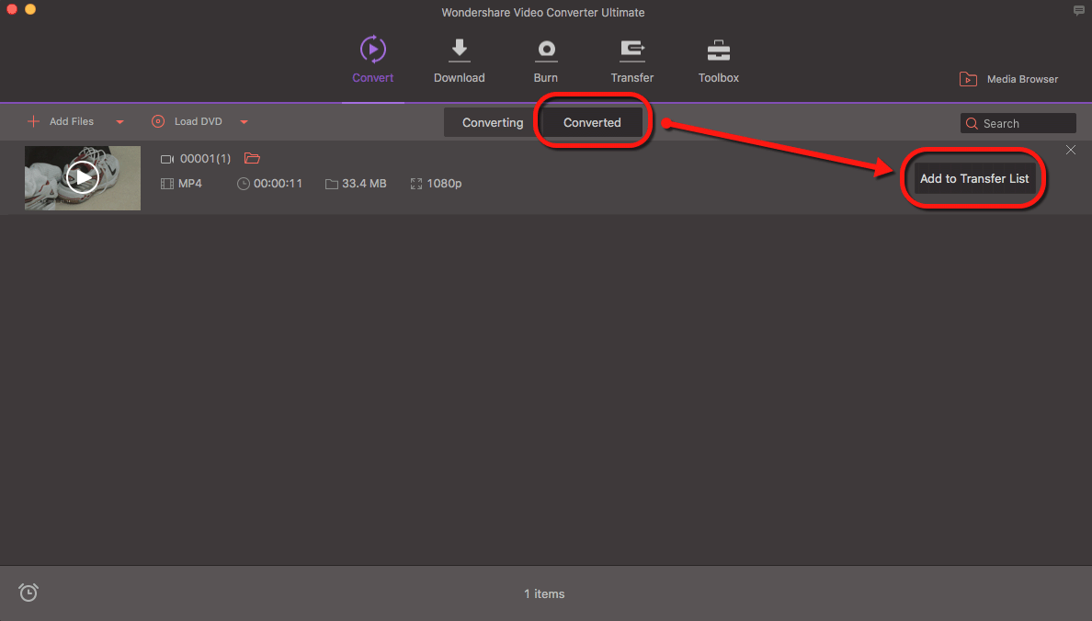Click the 33.4 MB file size
Viewport: 1092px width, 621px height.
pyautogui.click(x=363, y=184)
